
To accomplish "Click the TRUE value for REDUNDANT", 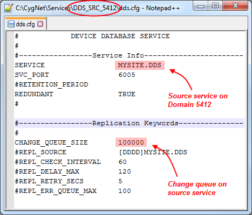I will click(x=127, y=94).
